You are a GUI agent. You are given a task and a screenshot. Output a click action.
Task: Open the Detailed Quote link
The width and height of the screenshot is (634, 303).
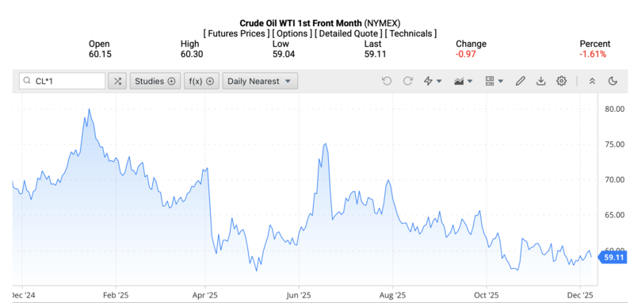(348, 33)
